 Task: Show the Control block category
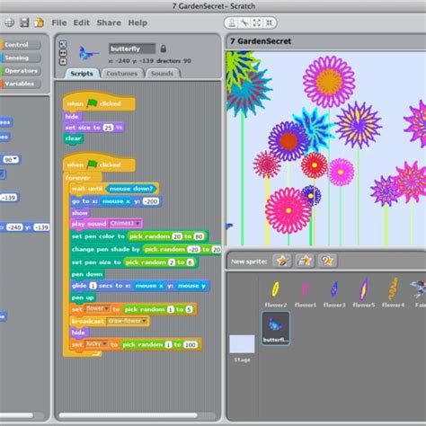(20, 45)
